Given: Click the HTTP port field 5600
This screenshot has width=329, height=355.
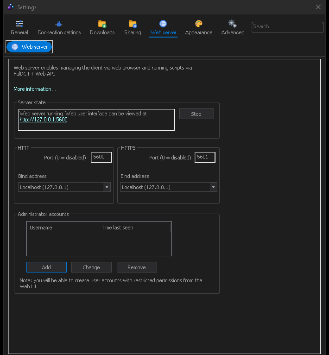Looking at the screenshot, I should click(x=101, y=157).
